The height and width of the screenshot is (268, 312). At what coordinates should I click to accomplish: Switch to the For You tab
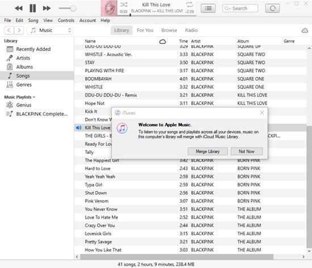[x=145, y=31]
